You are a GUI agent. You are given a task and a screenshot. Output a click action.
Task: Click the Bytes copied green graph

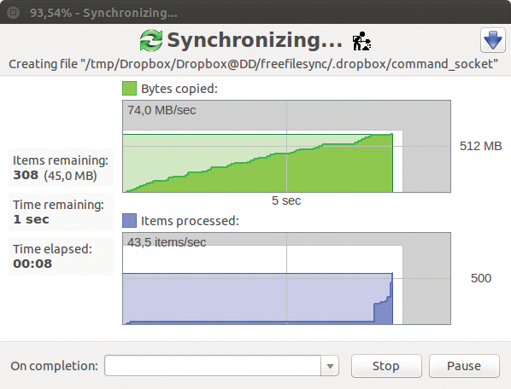click(x=286, y=147)
